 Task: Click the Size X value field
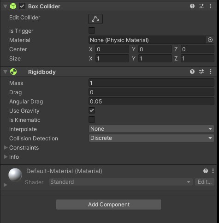tap(112, 58)
